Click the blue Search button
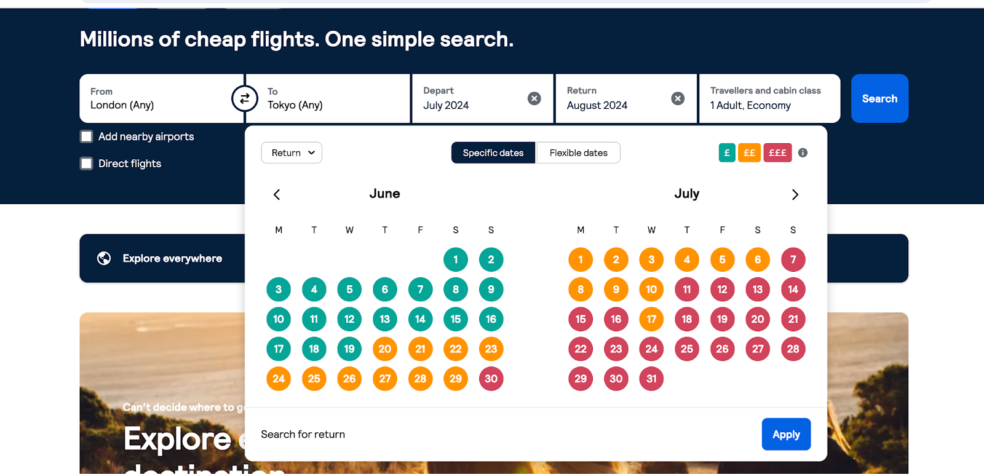 tap(879, 98)
